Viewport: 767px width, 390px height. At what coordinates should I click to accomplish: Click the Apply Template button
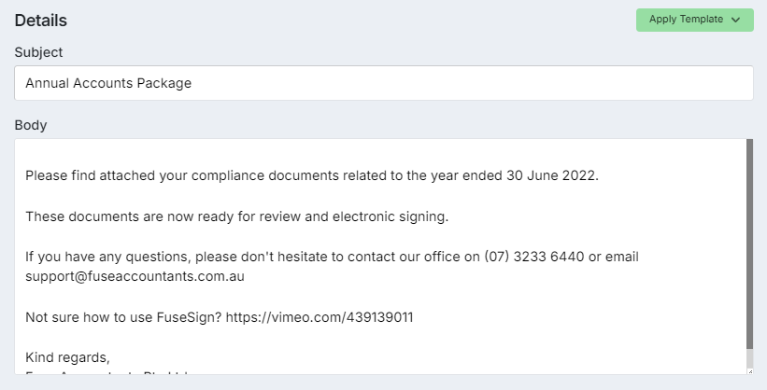[686, 20]
